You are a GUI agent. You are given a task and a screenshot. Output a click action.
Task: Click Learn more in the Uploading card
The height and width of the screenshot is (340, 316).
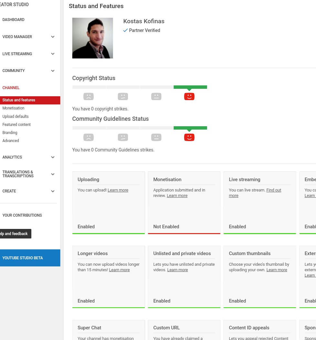118,190
